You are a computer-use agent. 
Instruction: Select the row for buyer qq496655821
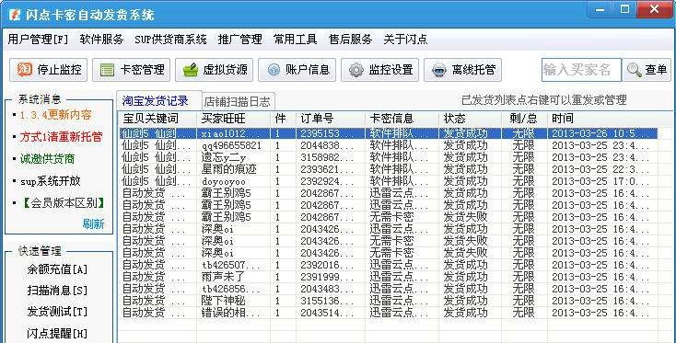click(x=388, y=145)
